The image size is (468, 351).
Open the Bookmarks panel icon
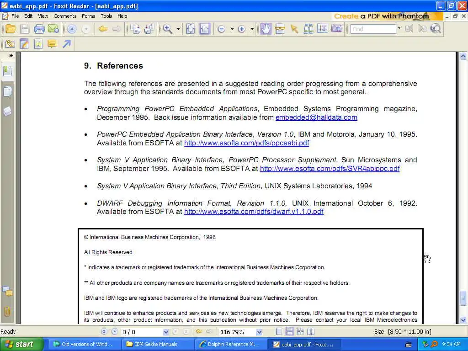pyautogui.click(x=7, y=71)
